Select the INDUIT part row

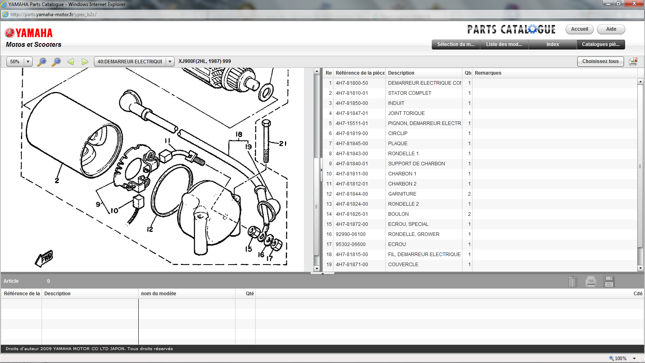click(480, 103)
